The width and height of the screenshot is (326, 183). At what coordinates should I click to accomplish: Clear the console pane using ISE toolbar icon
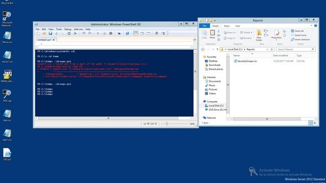[75, 34]
